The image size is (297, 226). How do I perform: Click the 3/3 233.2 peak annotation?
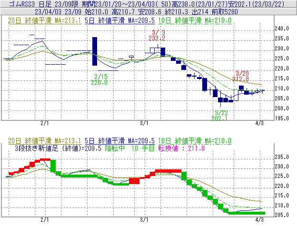157,35
